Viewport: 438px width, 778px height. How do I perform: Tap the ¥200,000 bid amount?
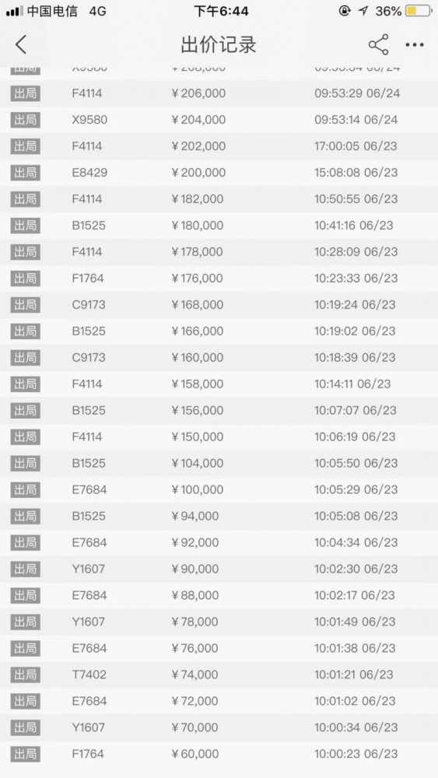point(198,173)
